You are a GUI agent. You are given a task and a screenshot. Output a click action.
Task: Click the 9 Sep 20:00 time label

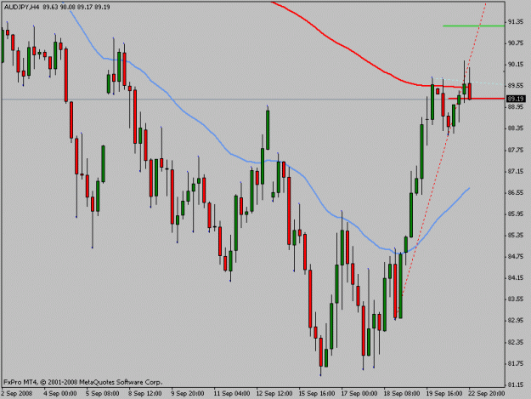tap(188, 394)
